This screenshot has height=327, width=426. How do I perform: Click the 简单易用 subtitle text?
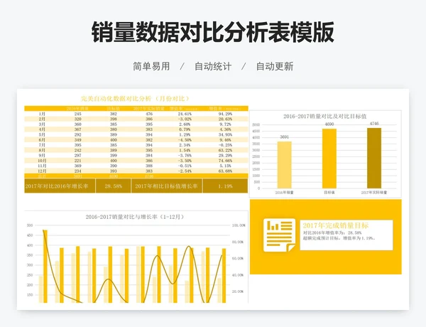pos(151,66)
